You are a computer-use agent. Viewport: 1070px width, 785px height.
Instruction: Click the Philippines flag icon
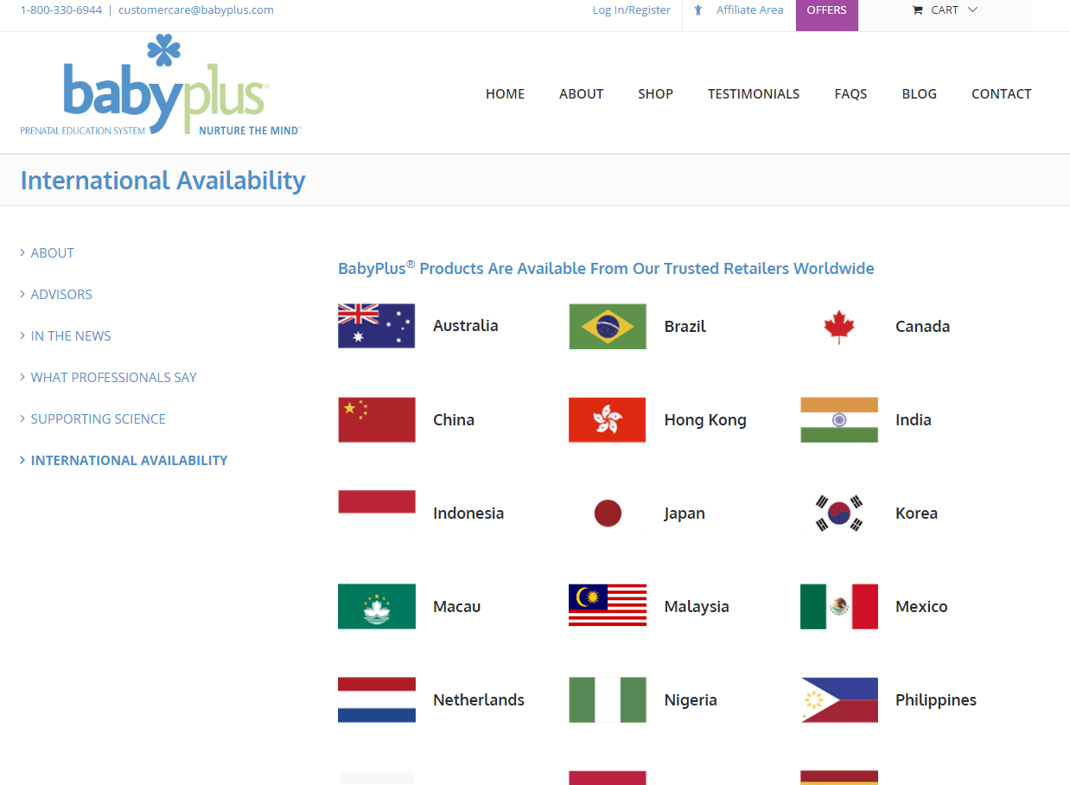pos(839,699)
